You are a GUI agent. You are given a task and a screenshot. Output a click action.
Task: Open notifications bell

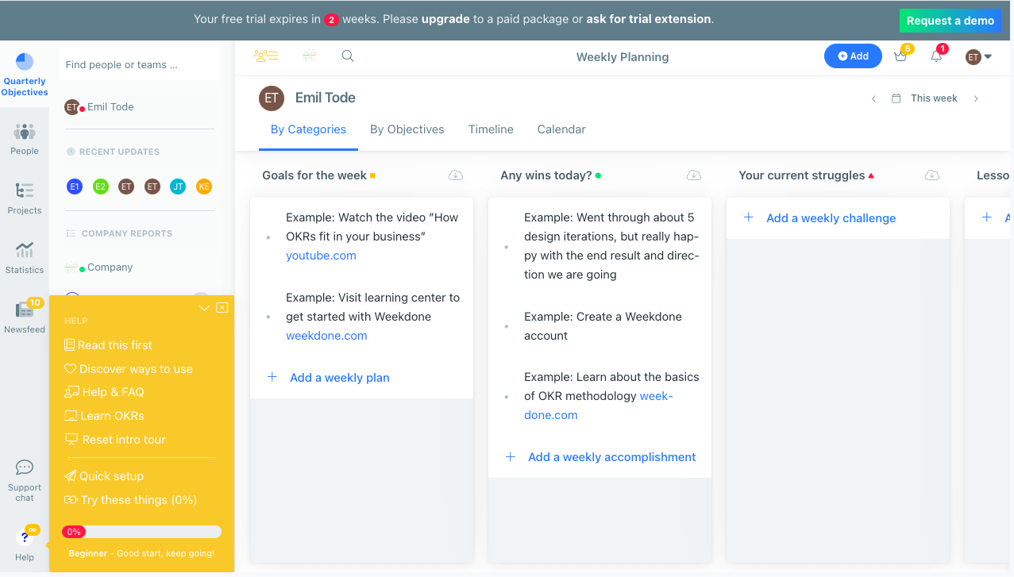[936, 56]
